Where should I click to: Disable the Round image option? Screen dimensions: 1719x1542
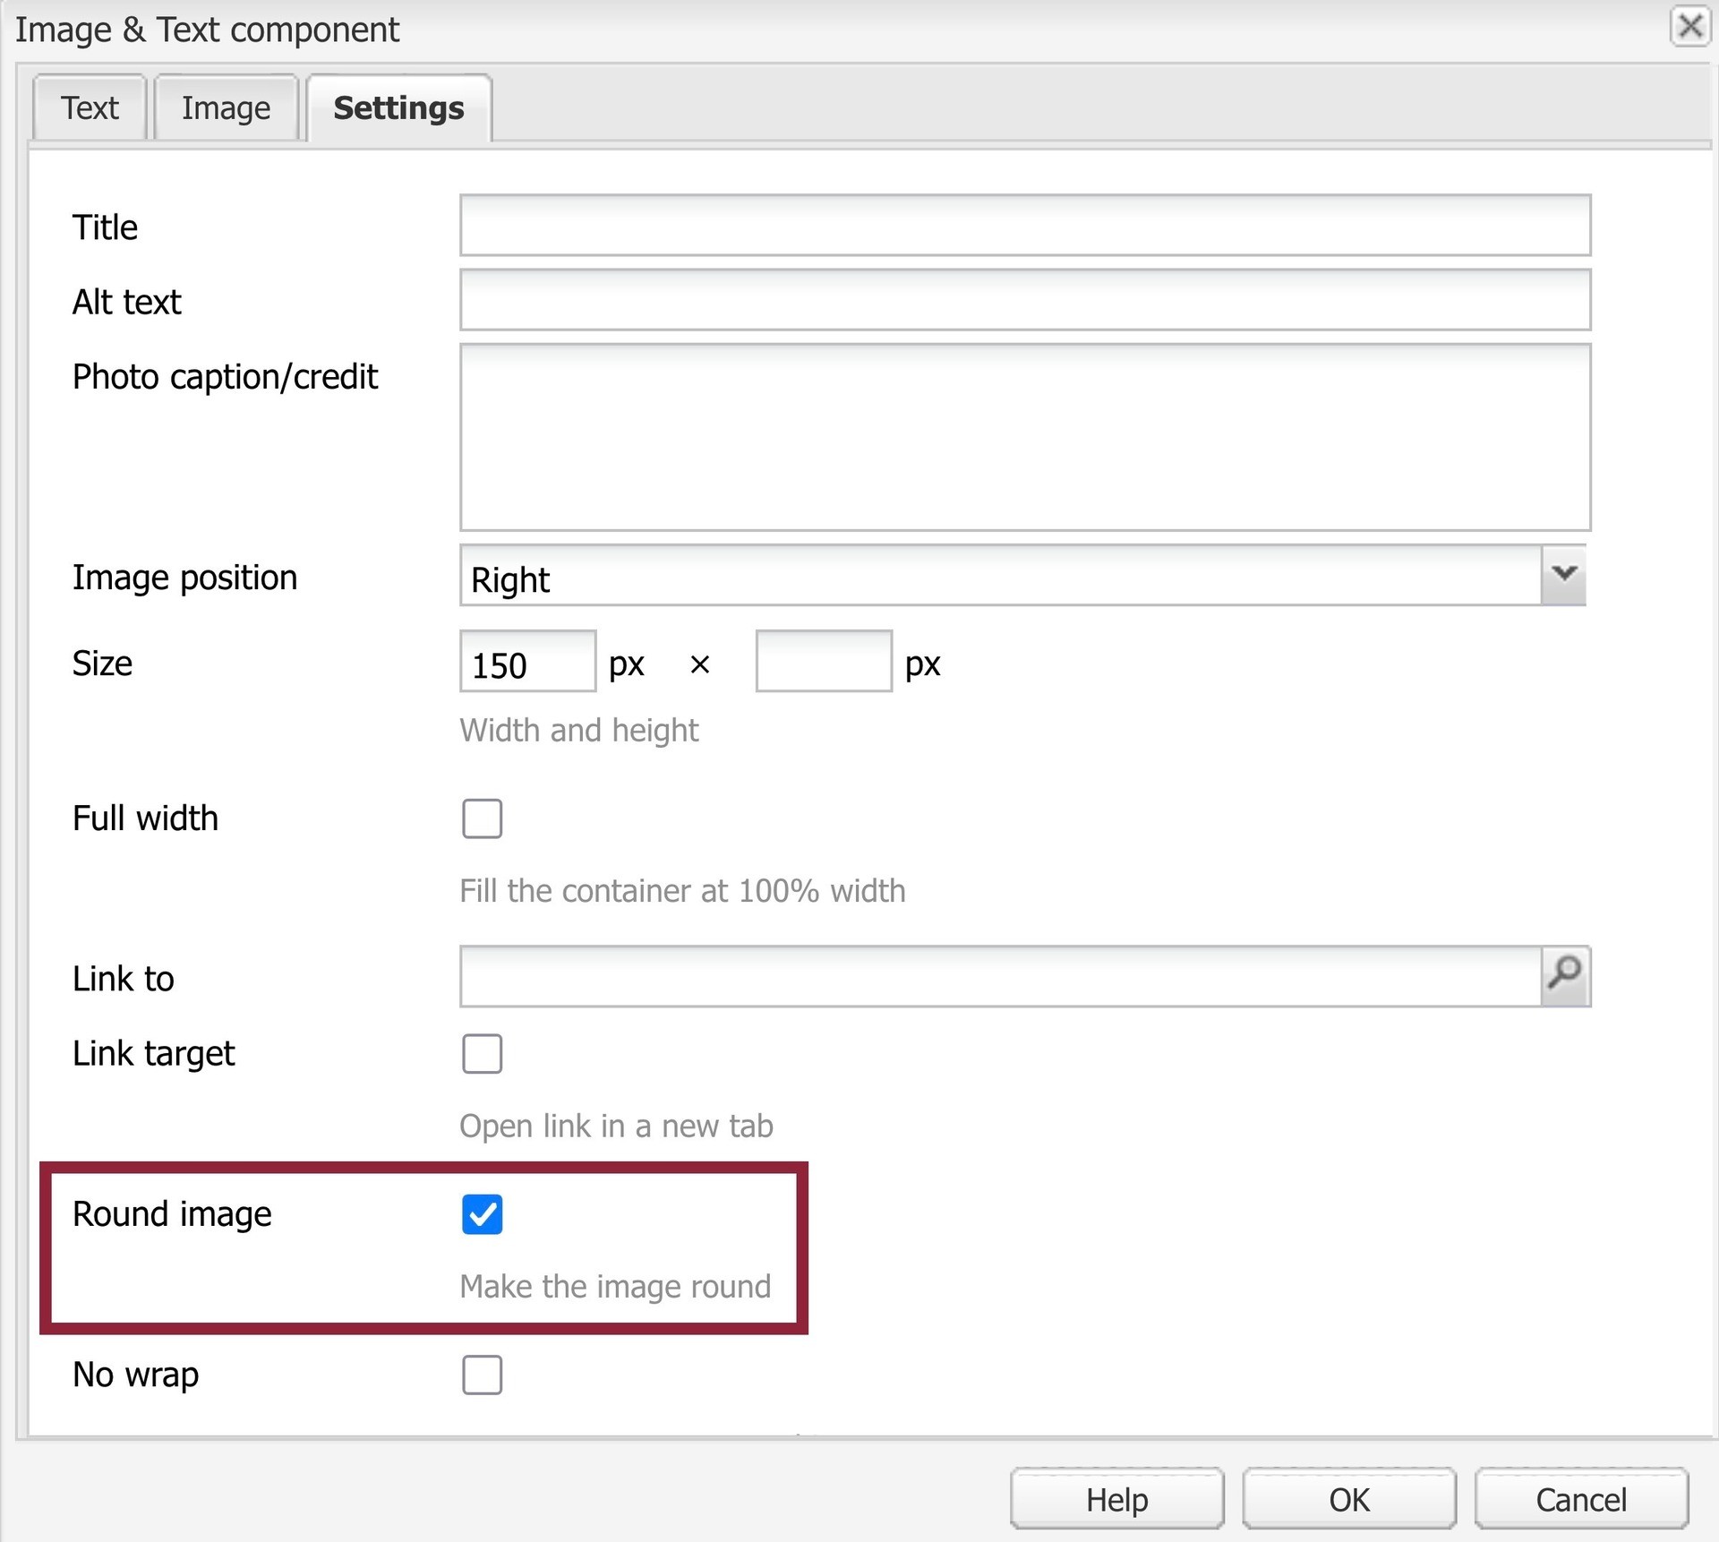482,1215
